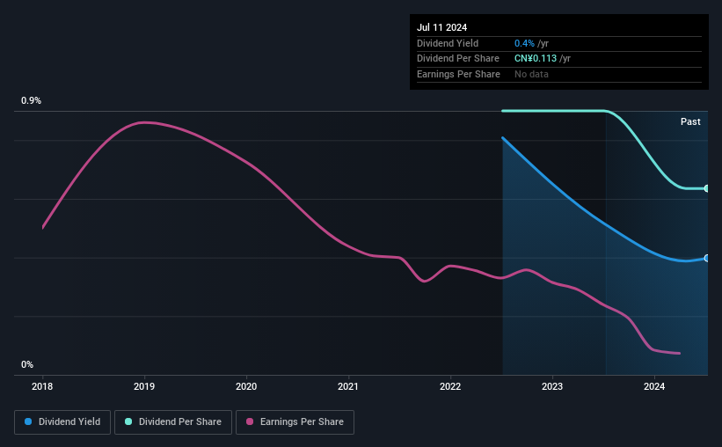Click the 2022 x-axis label
Viewport: 722px width, 447px height.
coord(450,386)
